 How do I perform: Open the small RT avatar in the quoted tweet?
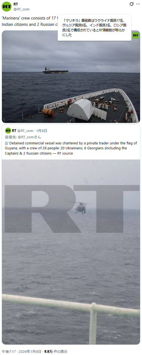click(x=8, y=131)
